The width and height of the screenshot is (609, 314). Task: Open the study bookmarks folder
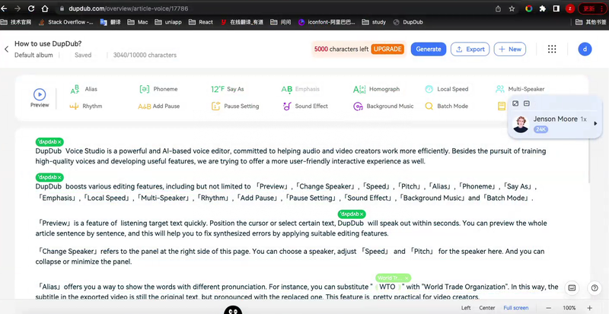374,22
